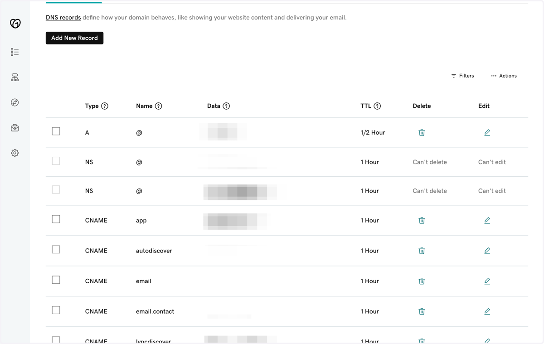The height and width of the screenshot is (344, 544).
Task: Click the app record name
Action: (x=141, y=221)
